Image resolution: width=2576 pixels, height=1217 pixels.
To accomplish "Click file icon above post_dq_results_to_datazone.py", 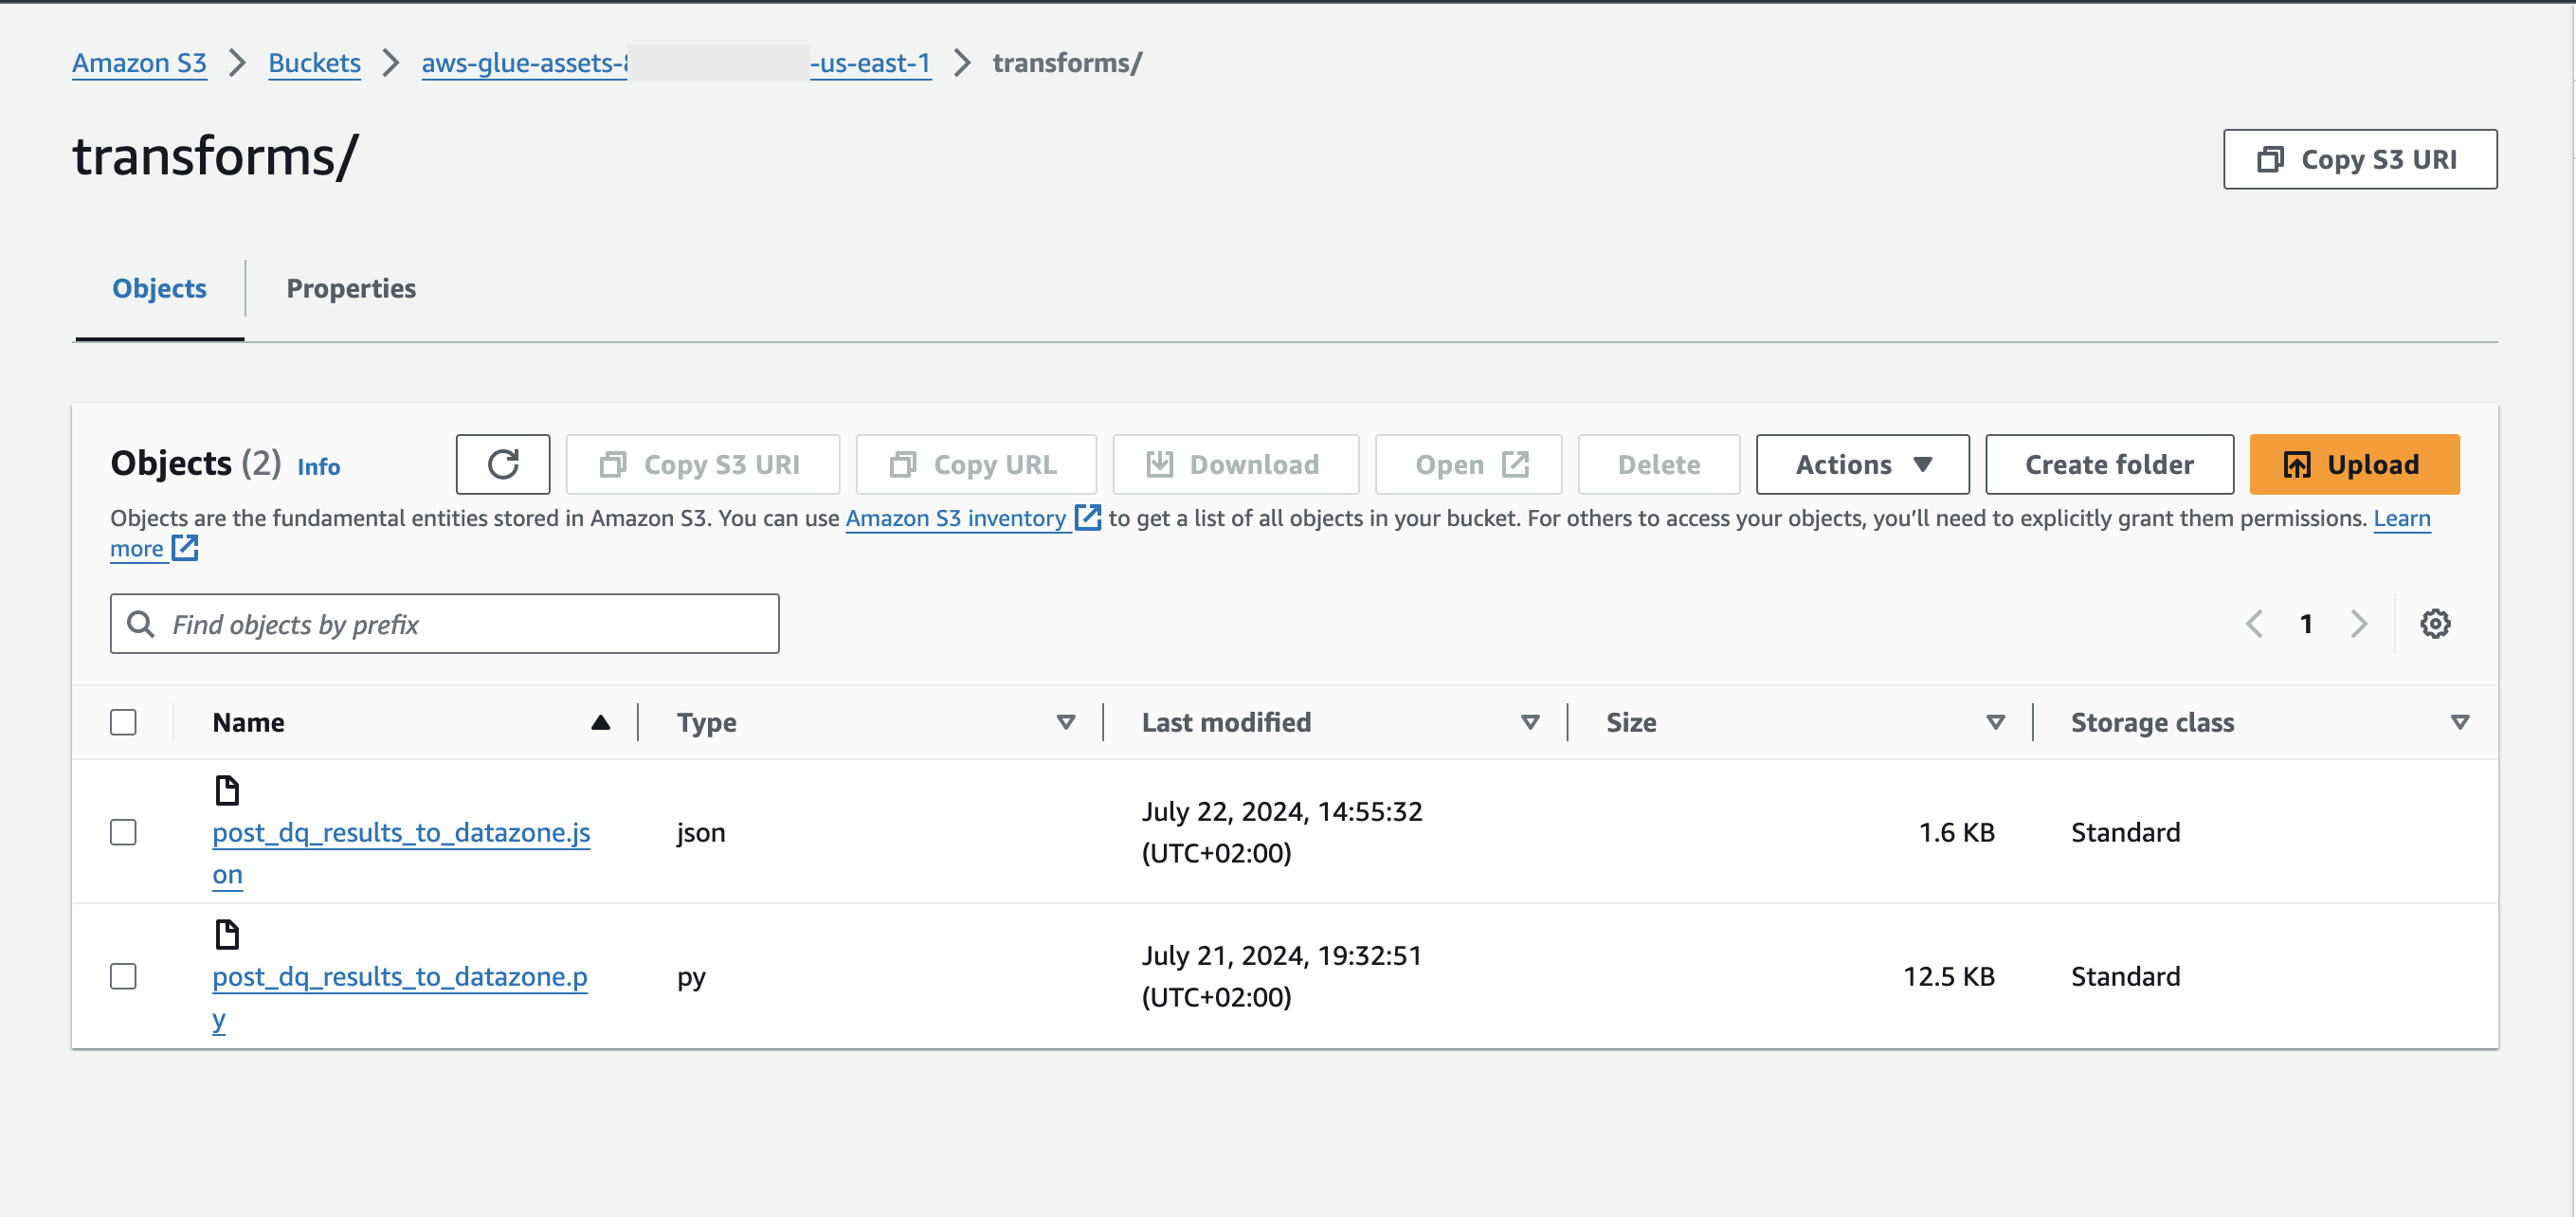I will (227, 934).
